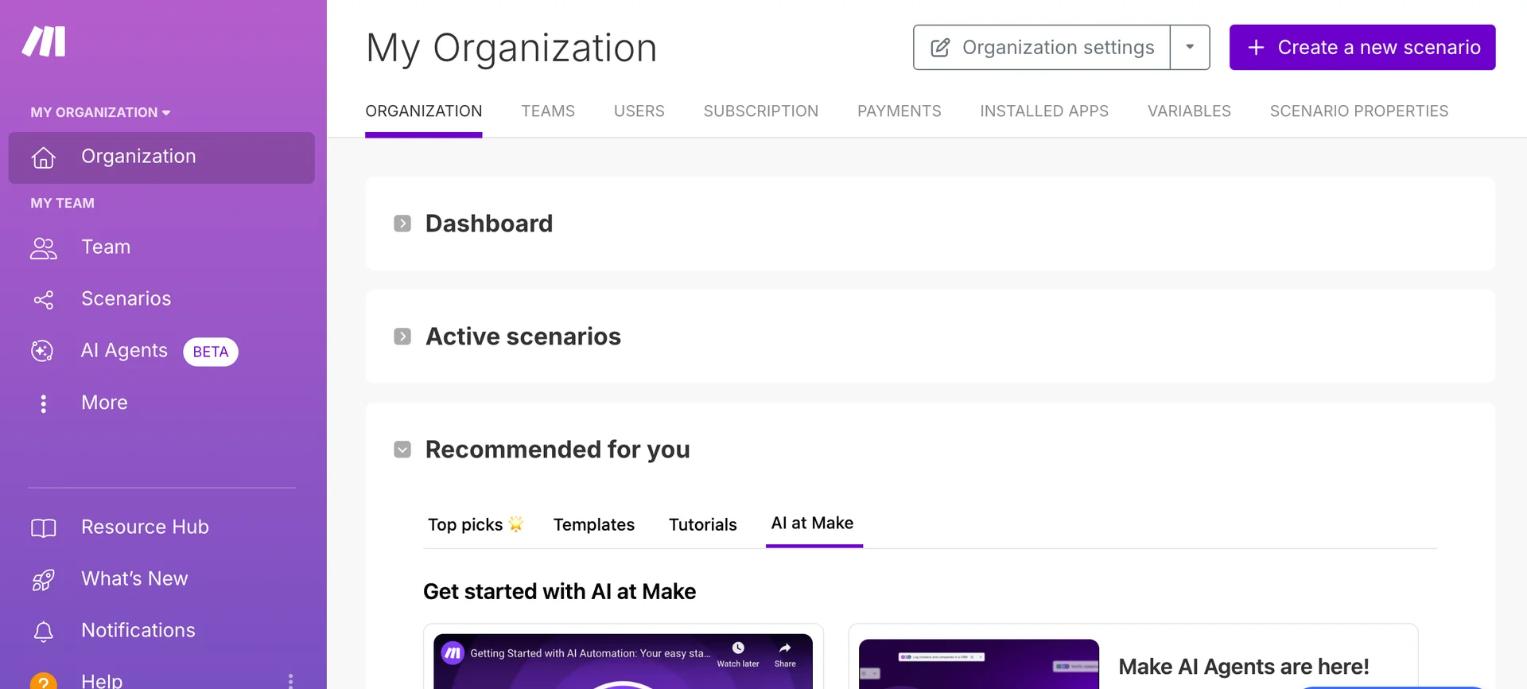Open What's New rocket icon
Screen dimensions: 1527x689
(x=44, y=580)
